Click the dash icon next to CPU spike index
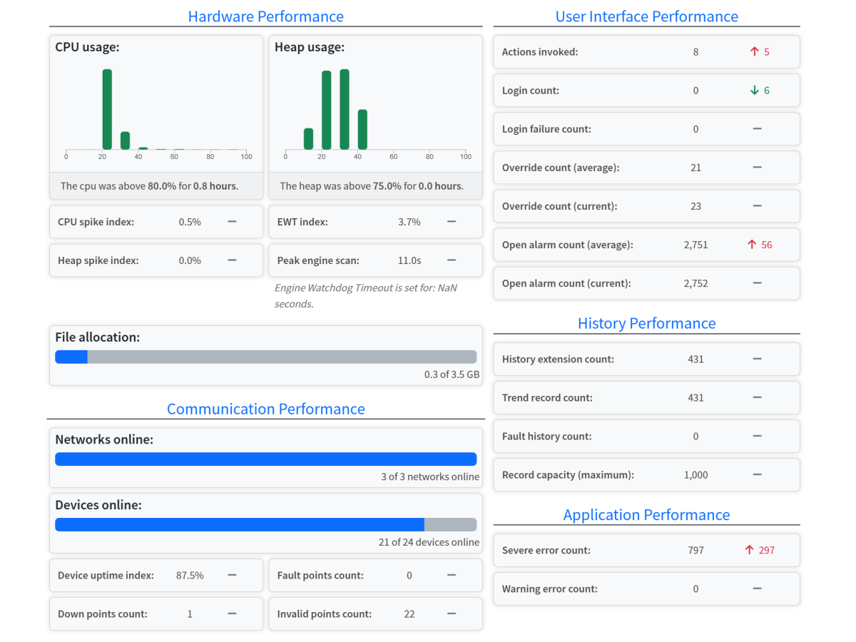The width and height of the screenshot is (856, 642). point(232,222)
